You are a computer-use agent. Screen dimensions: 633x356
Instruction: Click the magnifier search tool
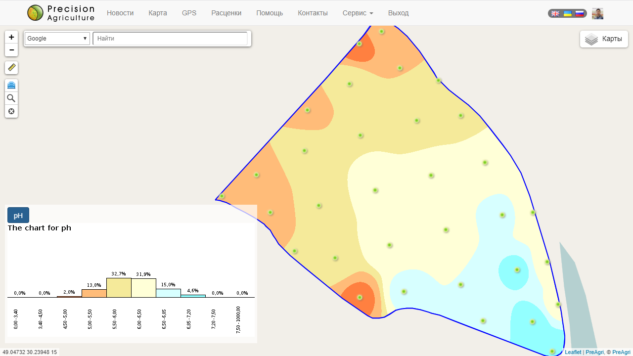(x=11, y=98)
